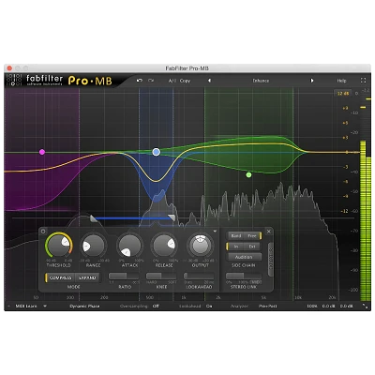The image size is (375, 375).
Task: Undo the last change with the undo arrow
Action: (140, 81)
